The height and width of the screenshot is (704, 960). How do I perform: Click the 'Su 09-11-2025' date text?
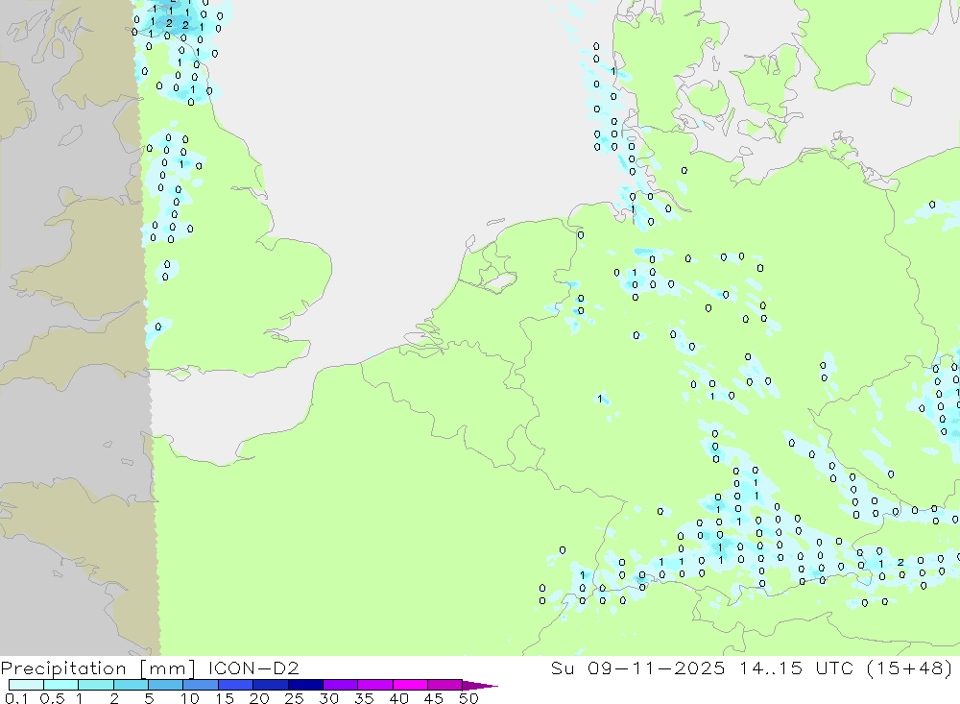coord(637,668)
